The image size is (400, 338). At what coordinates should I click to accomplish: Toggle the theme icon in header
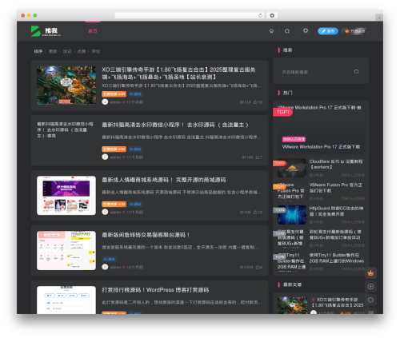[306, 31]
